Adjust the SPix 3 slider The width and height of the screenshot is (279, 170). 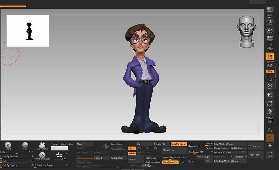coord(270,16)
